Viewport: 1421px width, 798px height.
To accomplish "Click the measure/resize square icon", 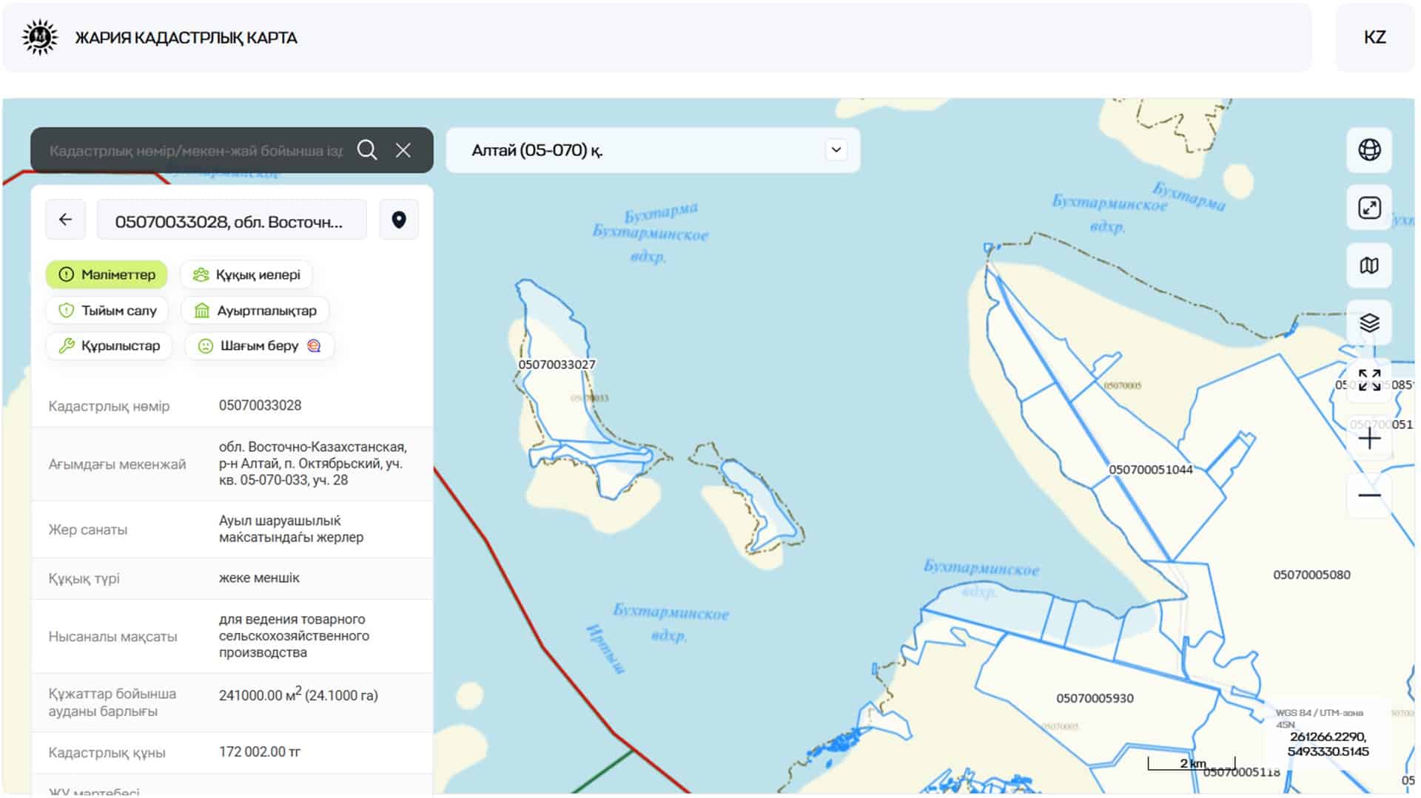I will [1369, 208].
